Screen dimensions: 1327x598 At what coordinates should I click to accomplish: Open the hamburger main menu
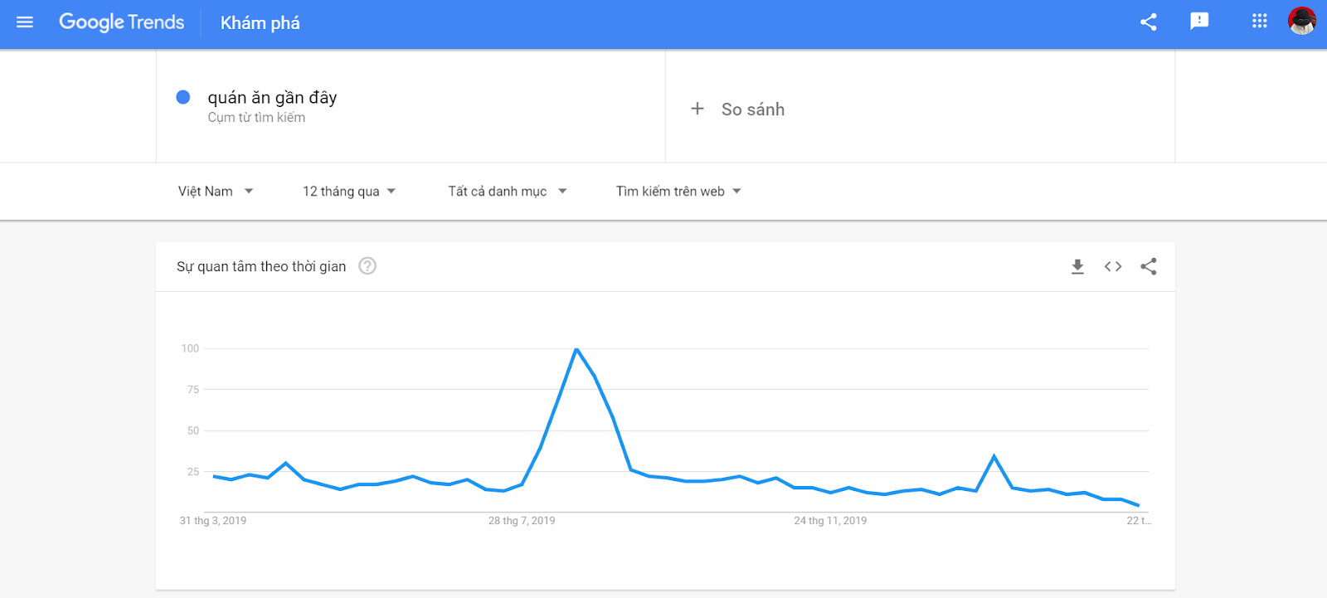coord(25,22)
